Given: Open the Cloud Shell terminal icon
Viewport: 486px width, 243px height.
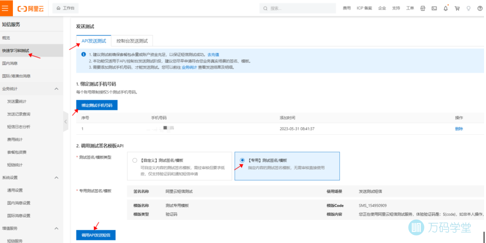Looking at the screenshot, I should [434, 8].
